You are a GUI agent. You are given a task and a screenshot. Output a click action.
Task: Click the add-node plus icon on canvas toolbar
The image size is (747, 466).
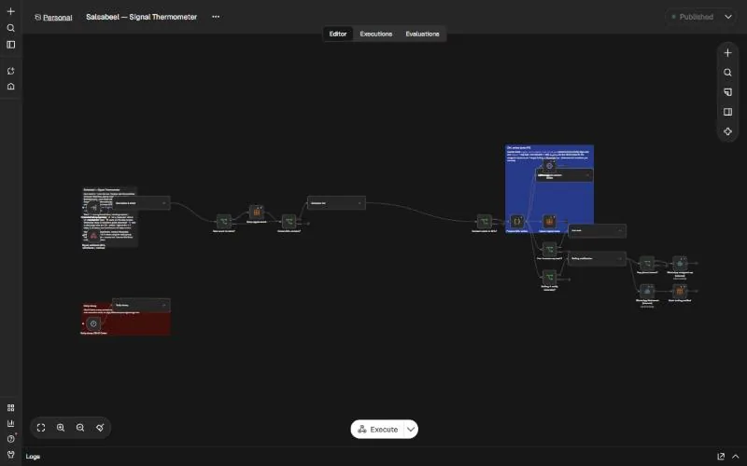click(727, 53)
